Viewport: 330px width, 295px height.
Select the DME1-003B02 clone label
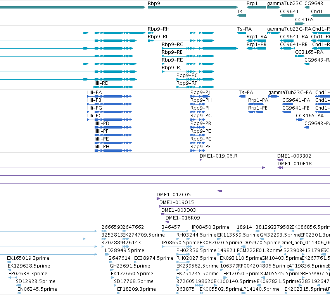coord(294,156)
